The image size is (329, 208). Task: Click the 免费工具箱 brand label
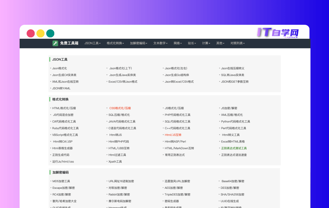point(69,43)
